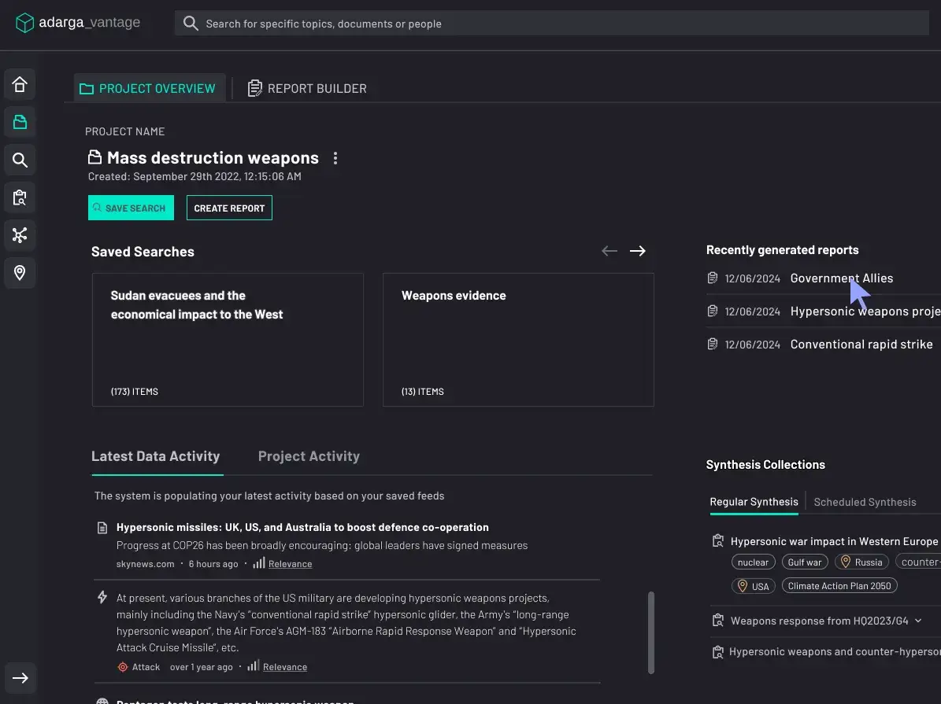This screenshot has height=704, width=941.
Task: Switch to the Report Builder tab
Action: (x=307, y=88)
